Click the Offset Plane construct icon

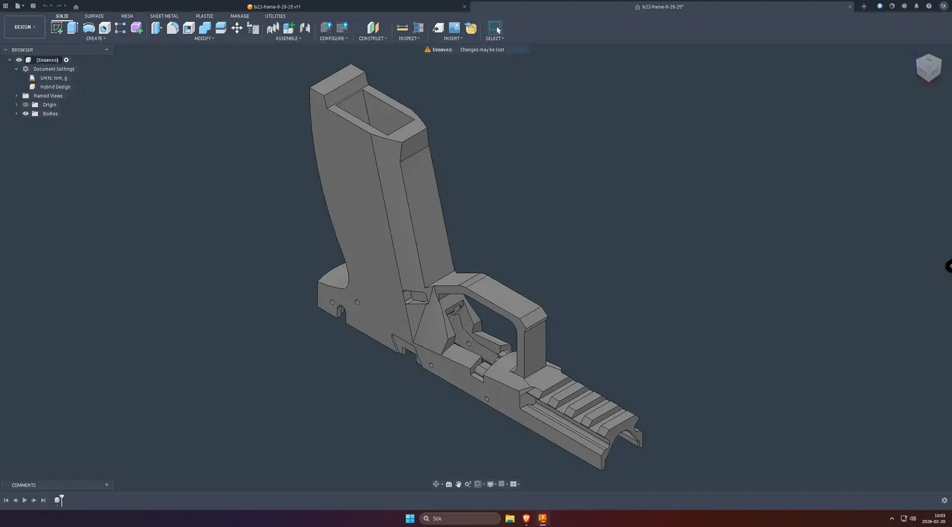(x=373, y=27)
